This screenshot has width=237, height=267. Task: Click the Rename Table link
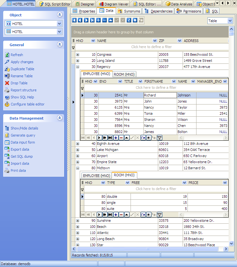point(22,76)
